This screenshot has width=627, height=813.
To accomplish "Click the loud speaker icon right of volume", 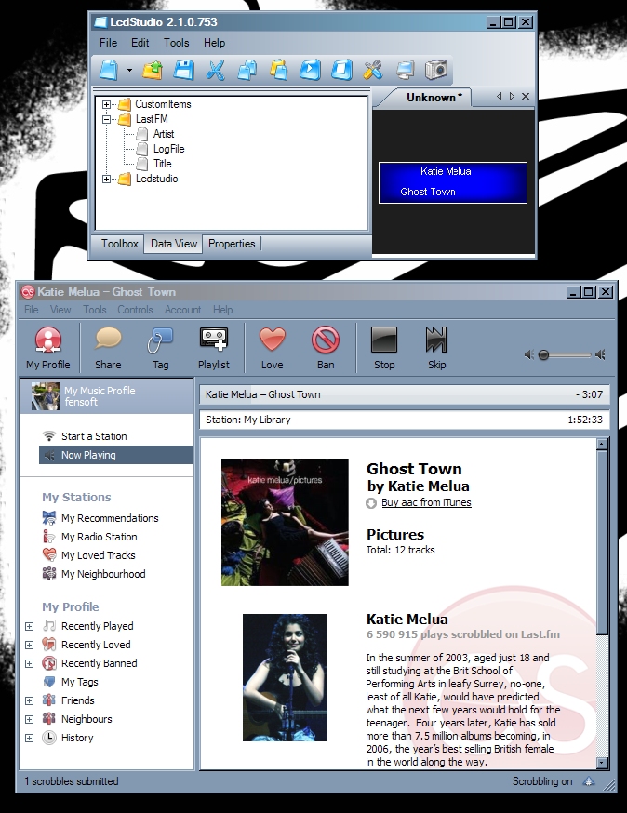I will pyautogui.click(x=601, y=354).
